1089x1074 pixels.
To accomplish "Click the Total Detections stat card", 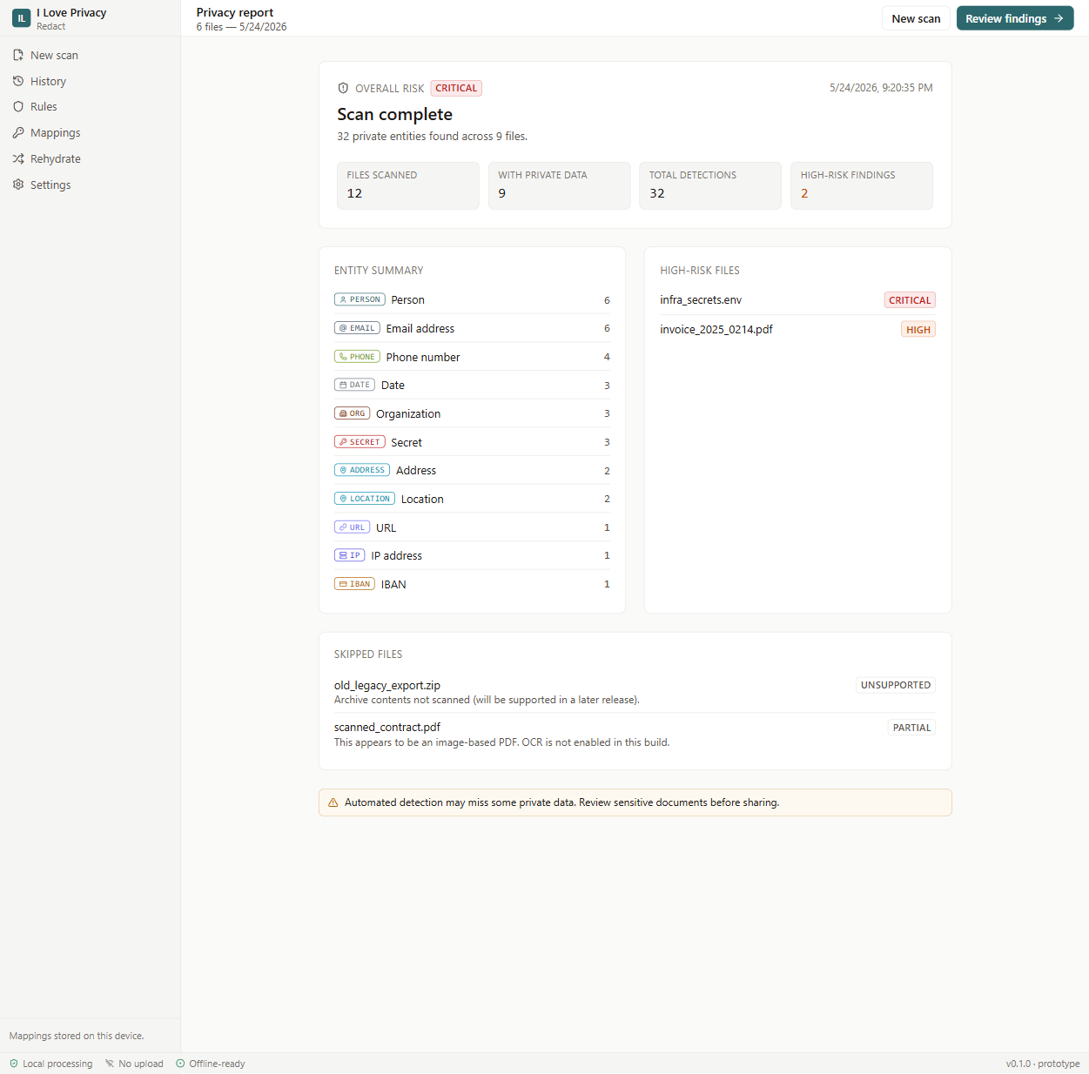I will click(x=710, y=185).
